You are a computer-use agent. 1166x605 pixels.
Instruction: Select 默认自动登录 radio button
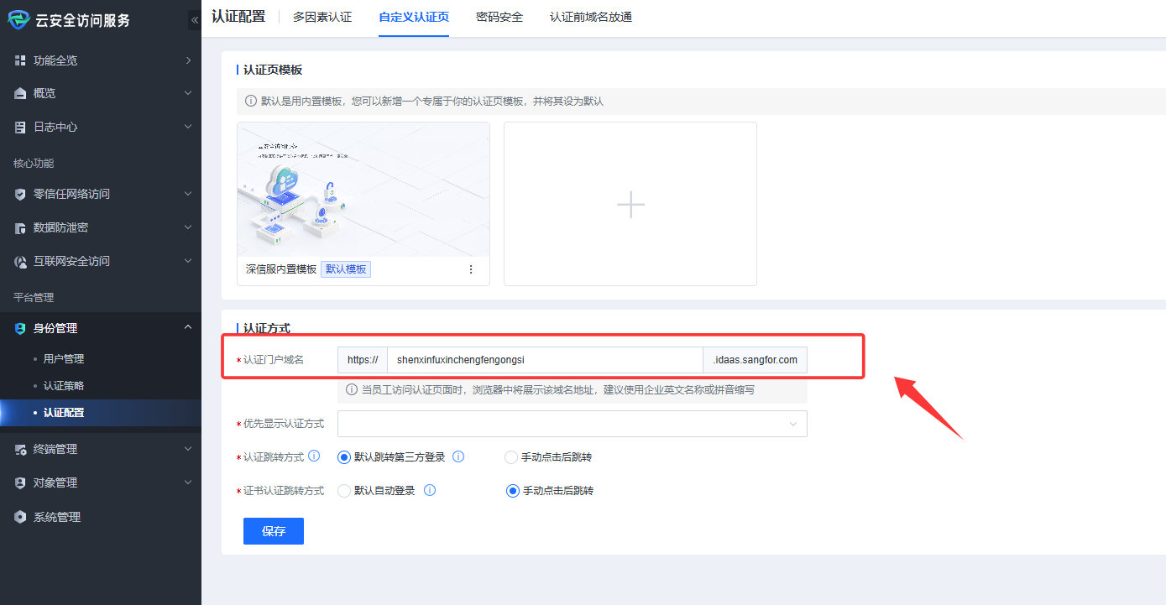343,491
